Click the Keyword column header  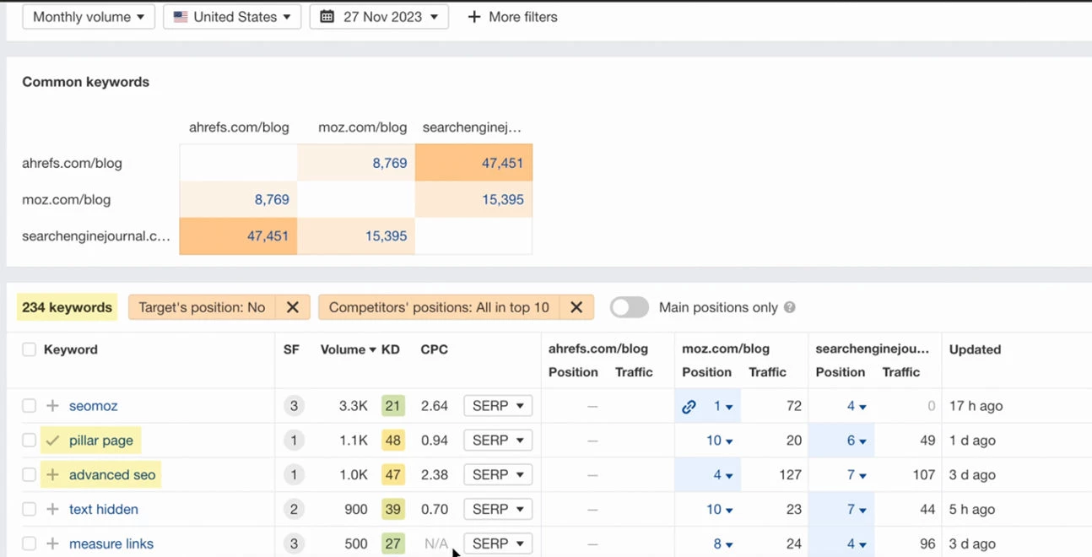pyautogui.click(x=71, y=349)
